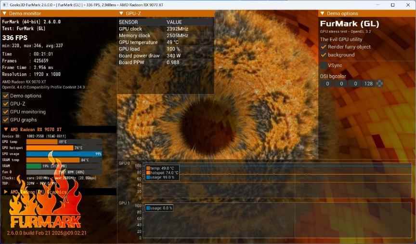The width and height of the screenshot is (416, 244).
Task: Click the GPU 1 graph area
Action: [277, 220]
